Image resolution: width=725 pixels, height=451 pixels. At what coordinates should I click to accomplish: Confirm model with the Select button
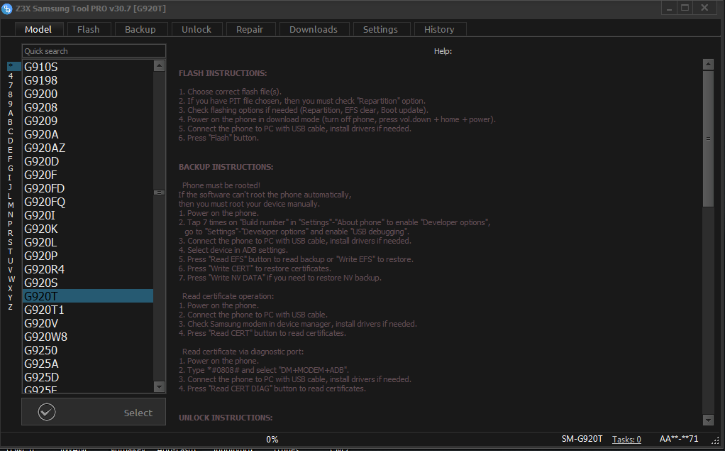(94, 412)
